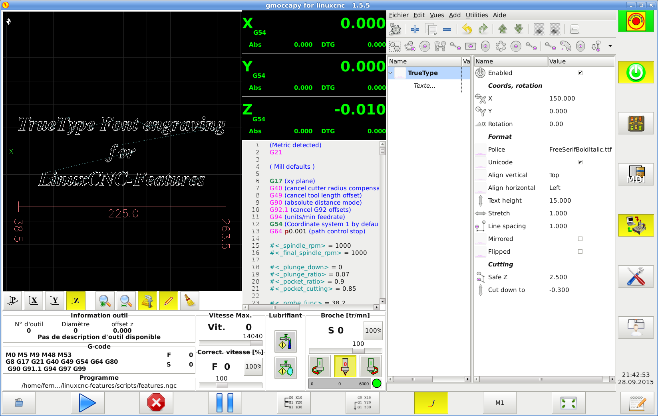Image resolution: width=658 pixels, height=416 pixels.
Task: Adjust the spindle override slider
Action: (x=345, y=351)
